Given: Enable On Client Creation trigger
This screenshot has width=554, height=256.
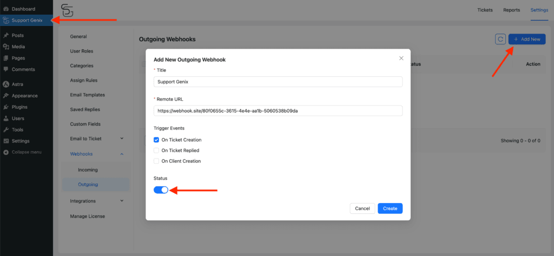Looking at the screenshot, I should [156, 161].
